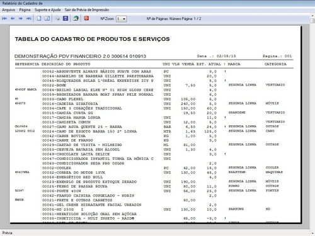Select single page view icon

tap(39, 18)
